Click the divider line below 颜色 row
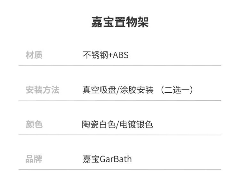The width and height of the screenshot is (240, 184). (120, 135)
